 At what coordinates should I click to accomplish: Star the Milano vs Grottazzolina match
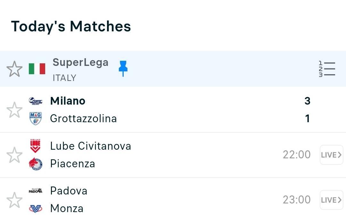click(x=14, y=110)
